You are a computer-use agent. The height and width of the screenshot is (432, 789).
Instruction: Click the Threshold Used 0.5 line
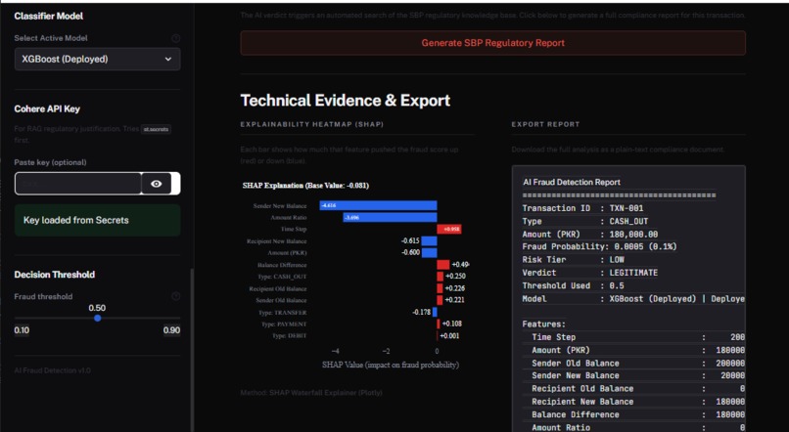pos(573,285)
